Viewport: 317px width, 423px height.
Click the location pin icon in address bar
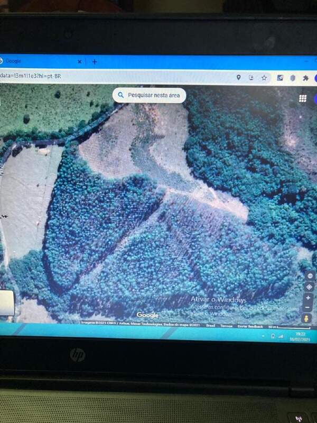click(238, 77)
